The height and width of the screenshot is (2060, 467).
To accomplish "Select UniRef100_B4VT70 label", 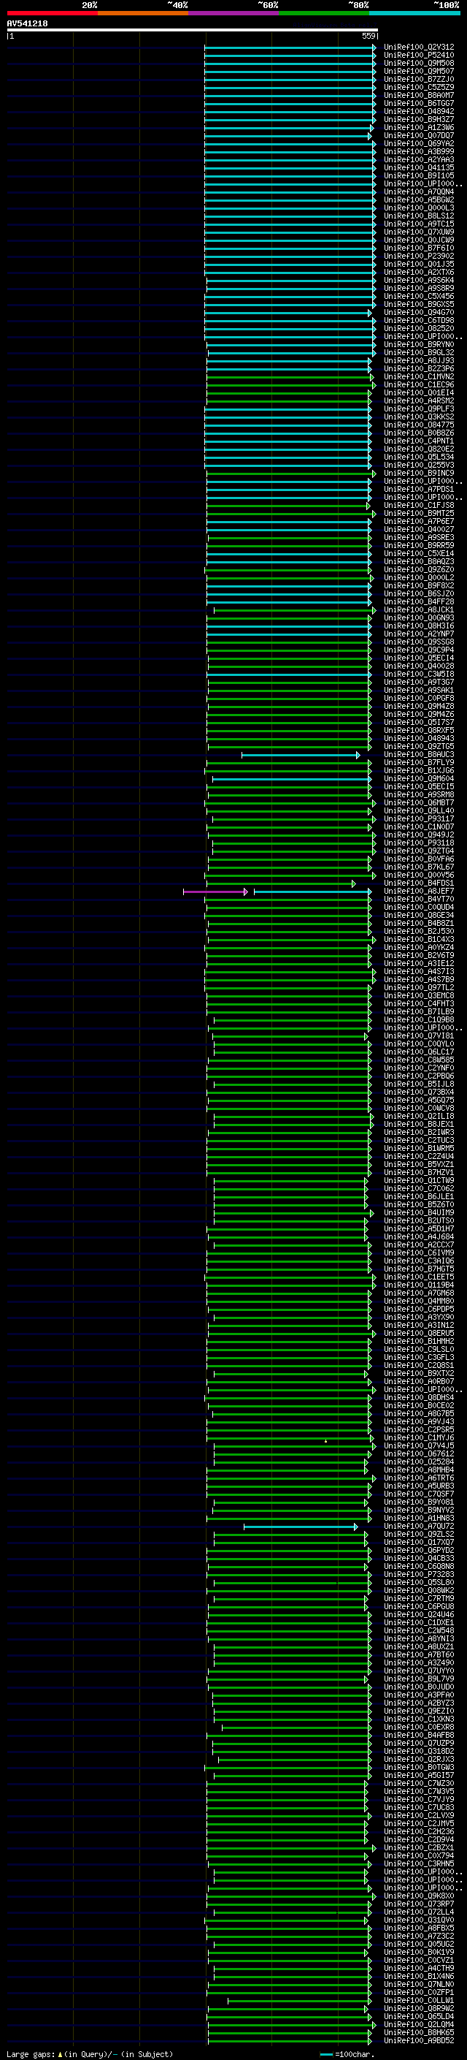I will (419, 899).
